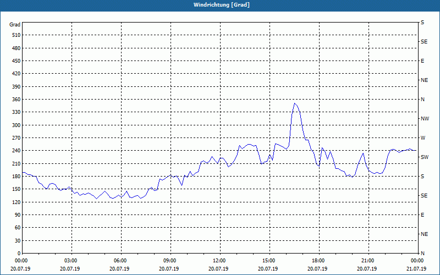Select the 15:00 time axis label
The height and width of the screenshot is (275, 440).
click(269, 261)
